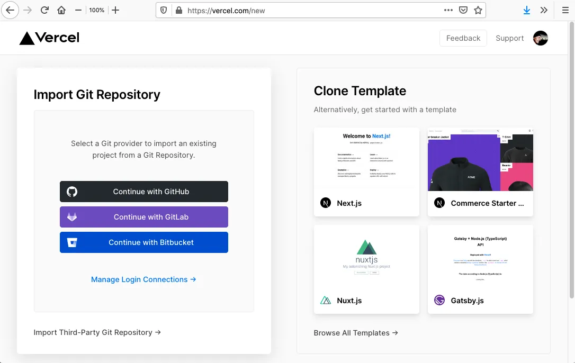Expand the toolbar overflow chevron
This screenshot has width=575, height=363.
pyautogui.click(x=543, y=10)
